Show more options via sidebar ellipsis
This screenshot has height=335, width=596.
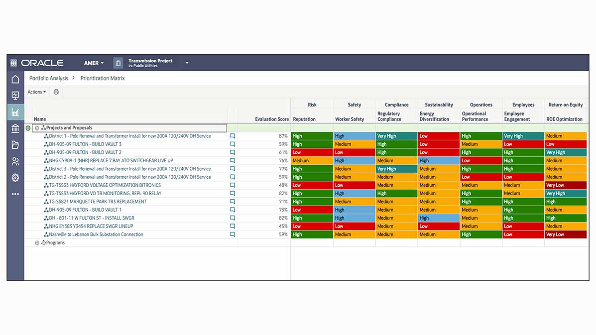coord(15,194)
